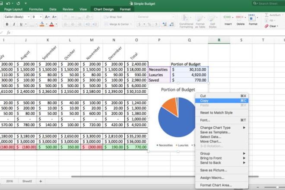Image resolution: width=285 pixels, height=190 pixels.
Task: Open the Sheet2 tab
Action: 27,181
